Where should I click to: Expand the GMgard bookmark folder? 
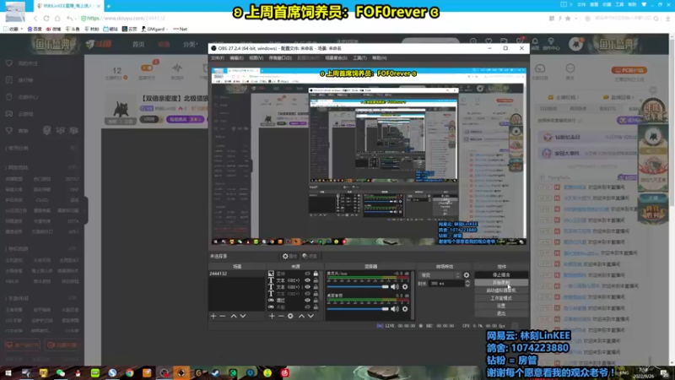pos(154,29)
